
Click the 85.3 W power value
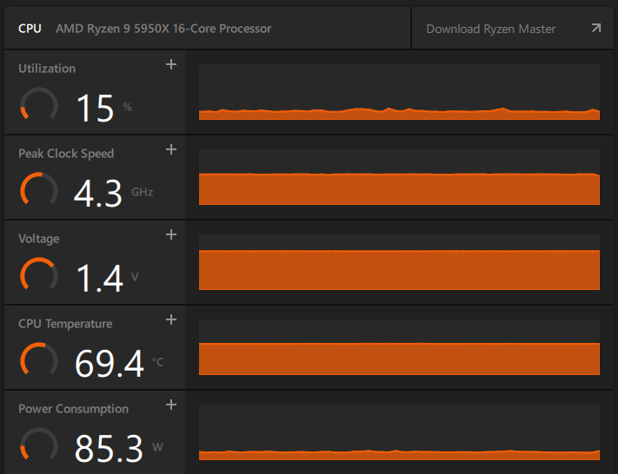click(x=118, y=448)
